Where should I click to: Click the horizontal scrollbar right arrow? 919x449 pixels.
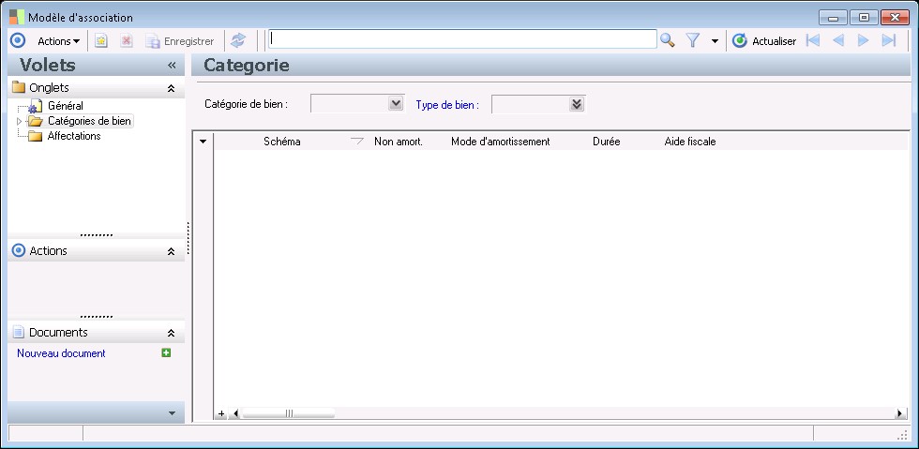[899, 413]
